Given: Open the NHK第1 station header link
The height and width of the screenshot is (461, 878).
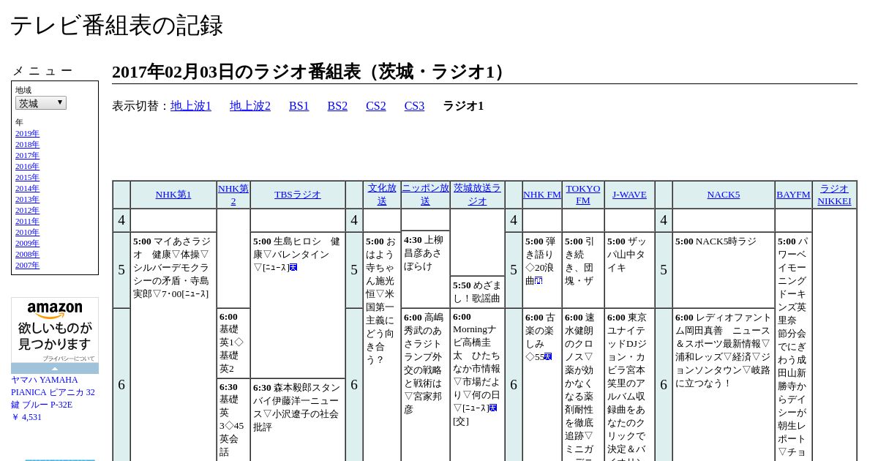Looking at the screenshot, I should pos(173,195).
